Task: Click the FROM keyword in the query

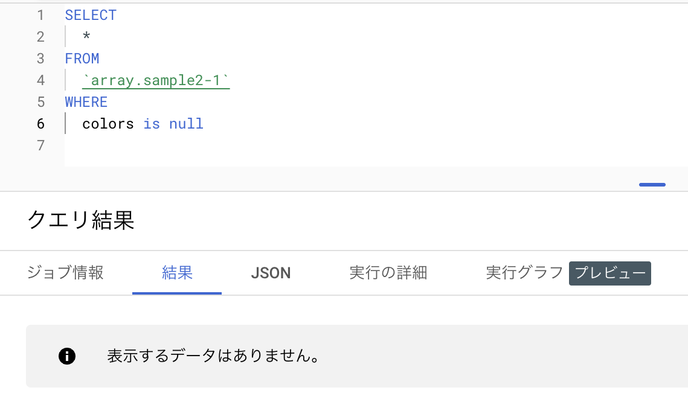Action: coord(82,59)
